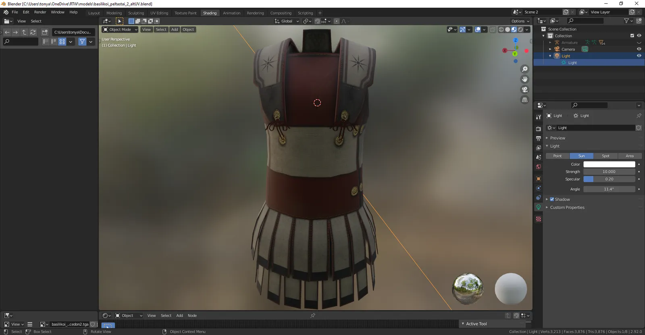Go to parent directory in file browser
This screenshot has height=335, width=645.
[x=24, y=32]
